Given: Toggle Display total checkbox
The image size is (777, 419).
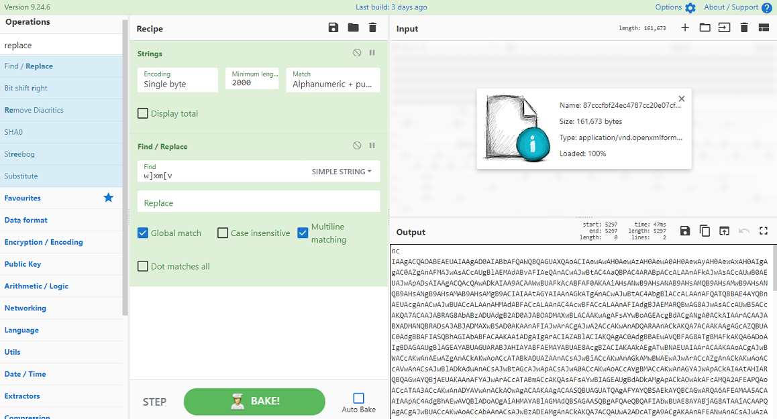Looking at the screenshot, I should [143, 113].
